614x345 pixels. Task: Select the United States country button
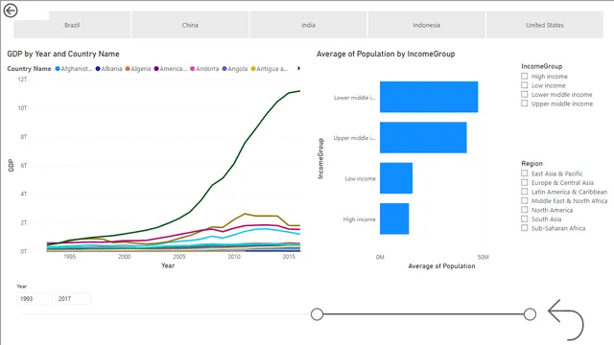pyautogui.click(x=545, y=25)
